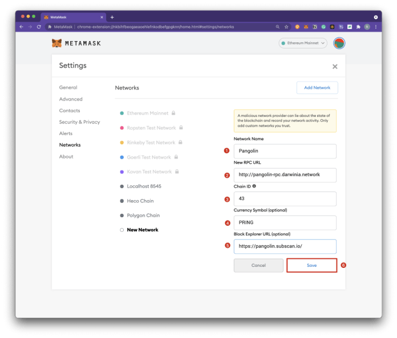Select Ethereum Mainnet in networks list
The height and width of the screenshot is (338, 397).
(x=147, y=113)
